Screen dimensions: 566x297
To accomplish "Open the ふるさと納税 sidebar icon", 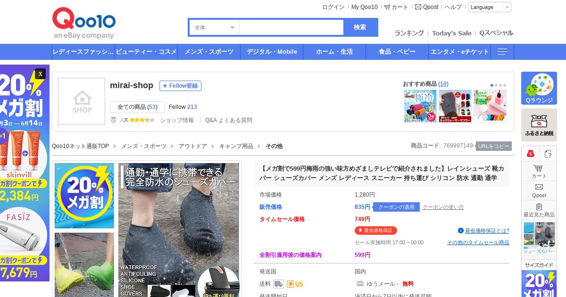I will click(539, 125).
